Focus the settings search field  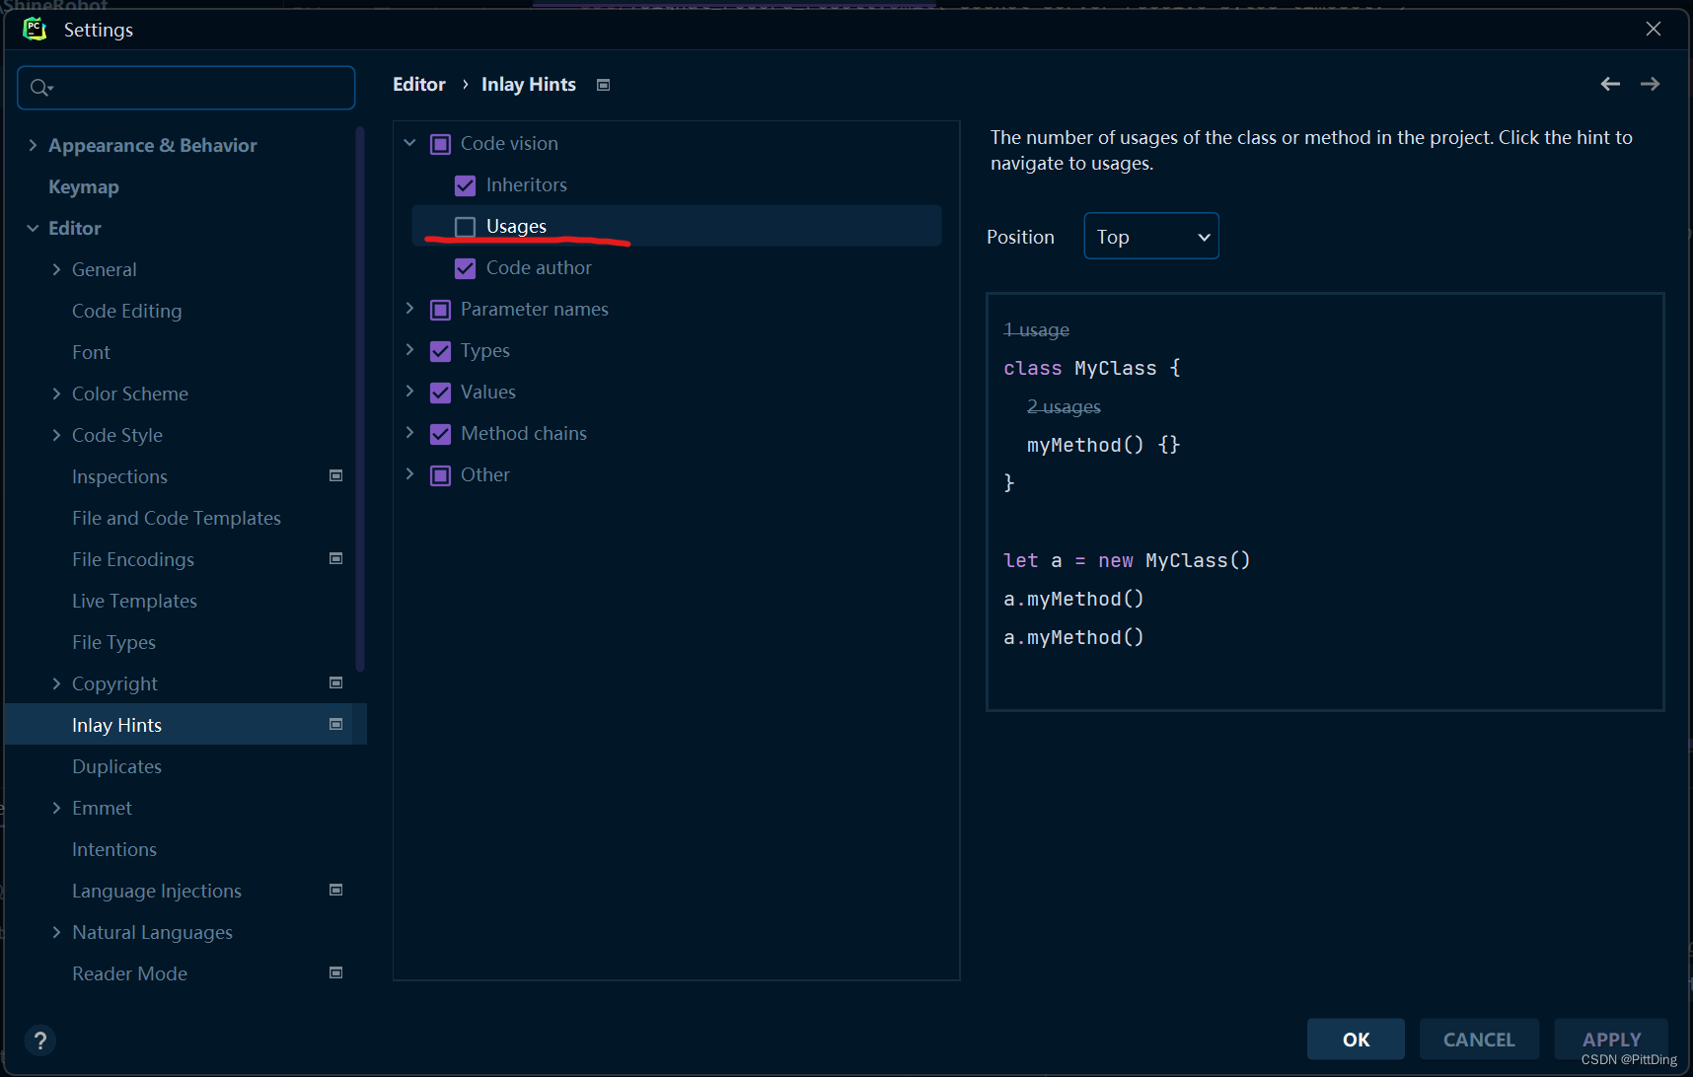[x=186, y=88]
